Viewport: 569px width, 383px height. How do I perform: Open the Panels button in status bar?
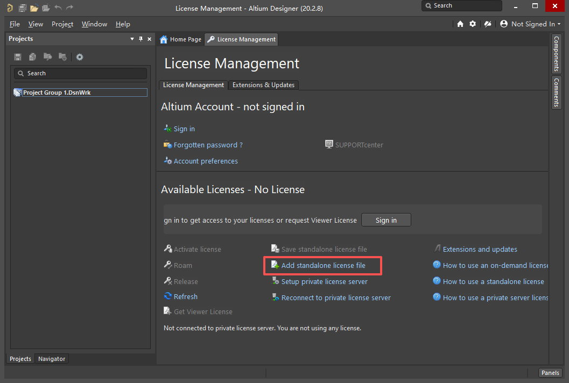550,373
